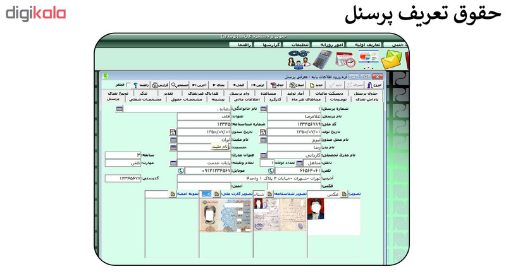Click the حذف (delete) toolbar button
This screenshot has height=276, width=506.
278,85
